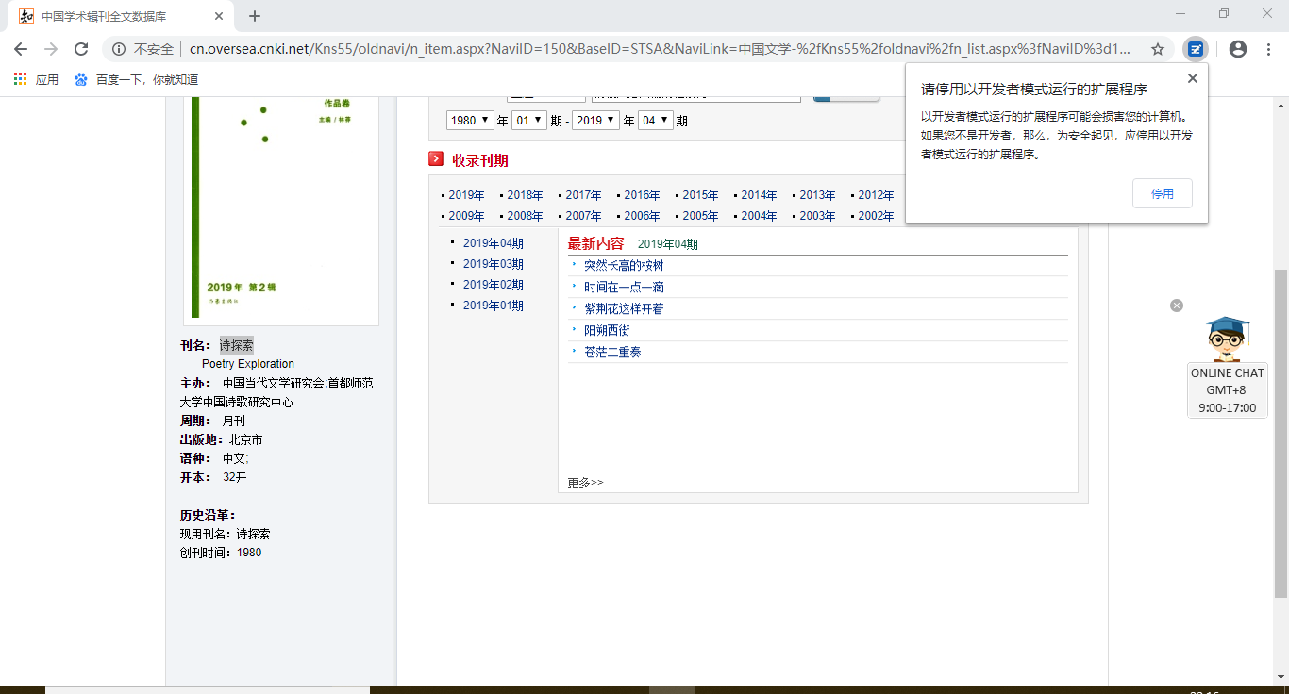Click 停用 button in popup
1289x694 pixels.
(1163, 193)
